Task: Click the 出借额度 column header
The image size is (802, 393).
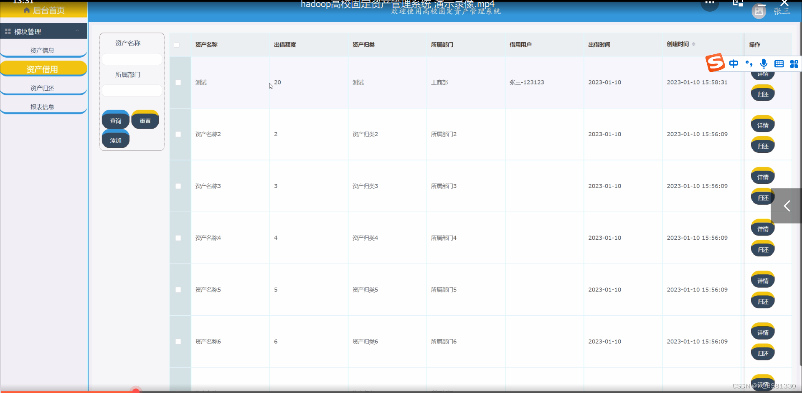Action: (x=285, y=45)
